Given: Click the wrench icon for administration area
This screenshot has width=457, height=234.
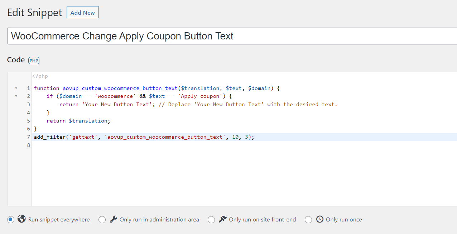Looking at the screenshot, I should click(x=114, y=219).
